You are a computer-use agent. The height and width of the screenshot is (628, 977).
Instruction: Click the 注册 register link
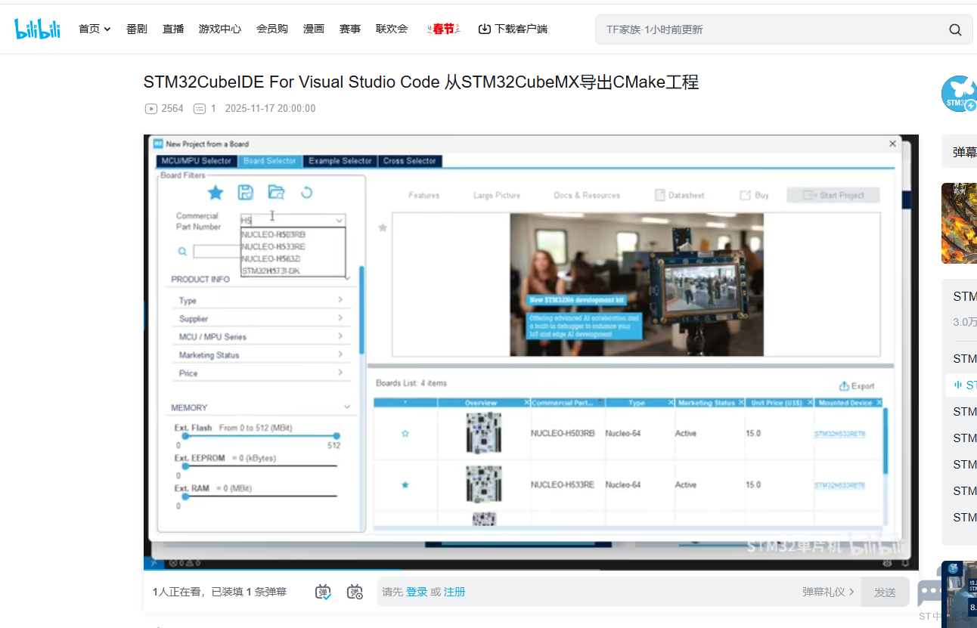[x=454, y=592]
